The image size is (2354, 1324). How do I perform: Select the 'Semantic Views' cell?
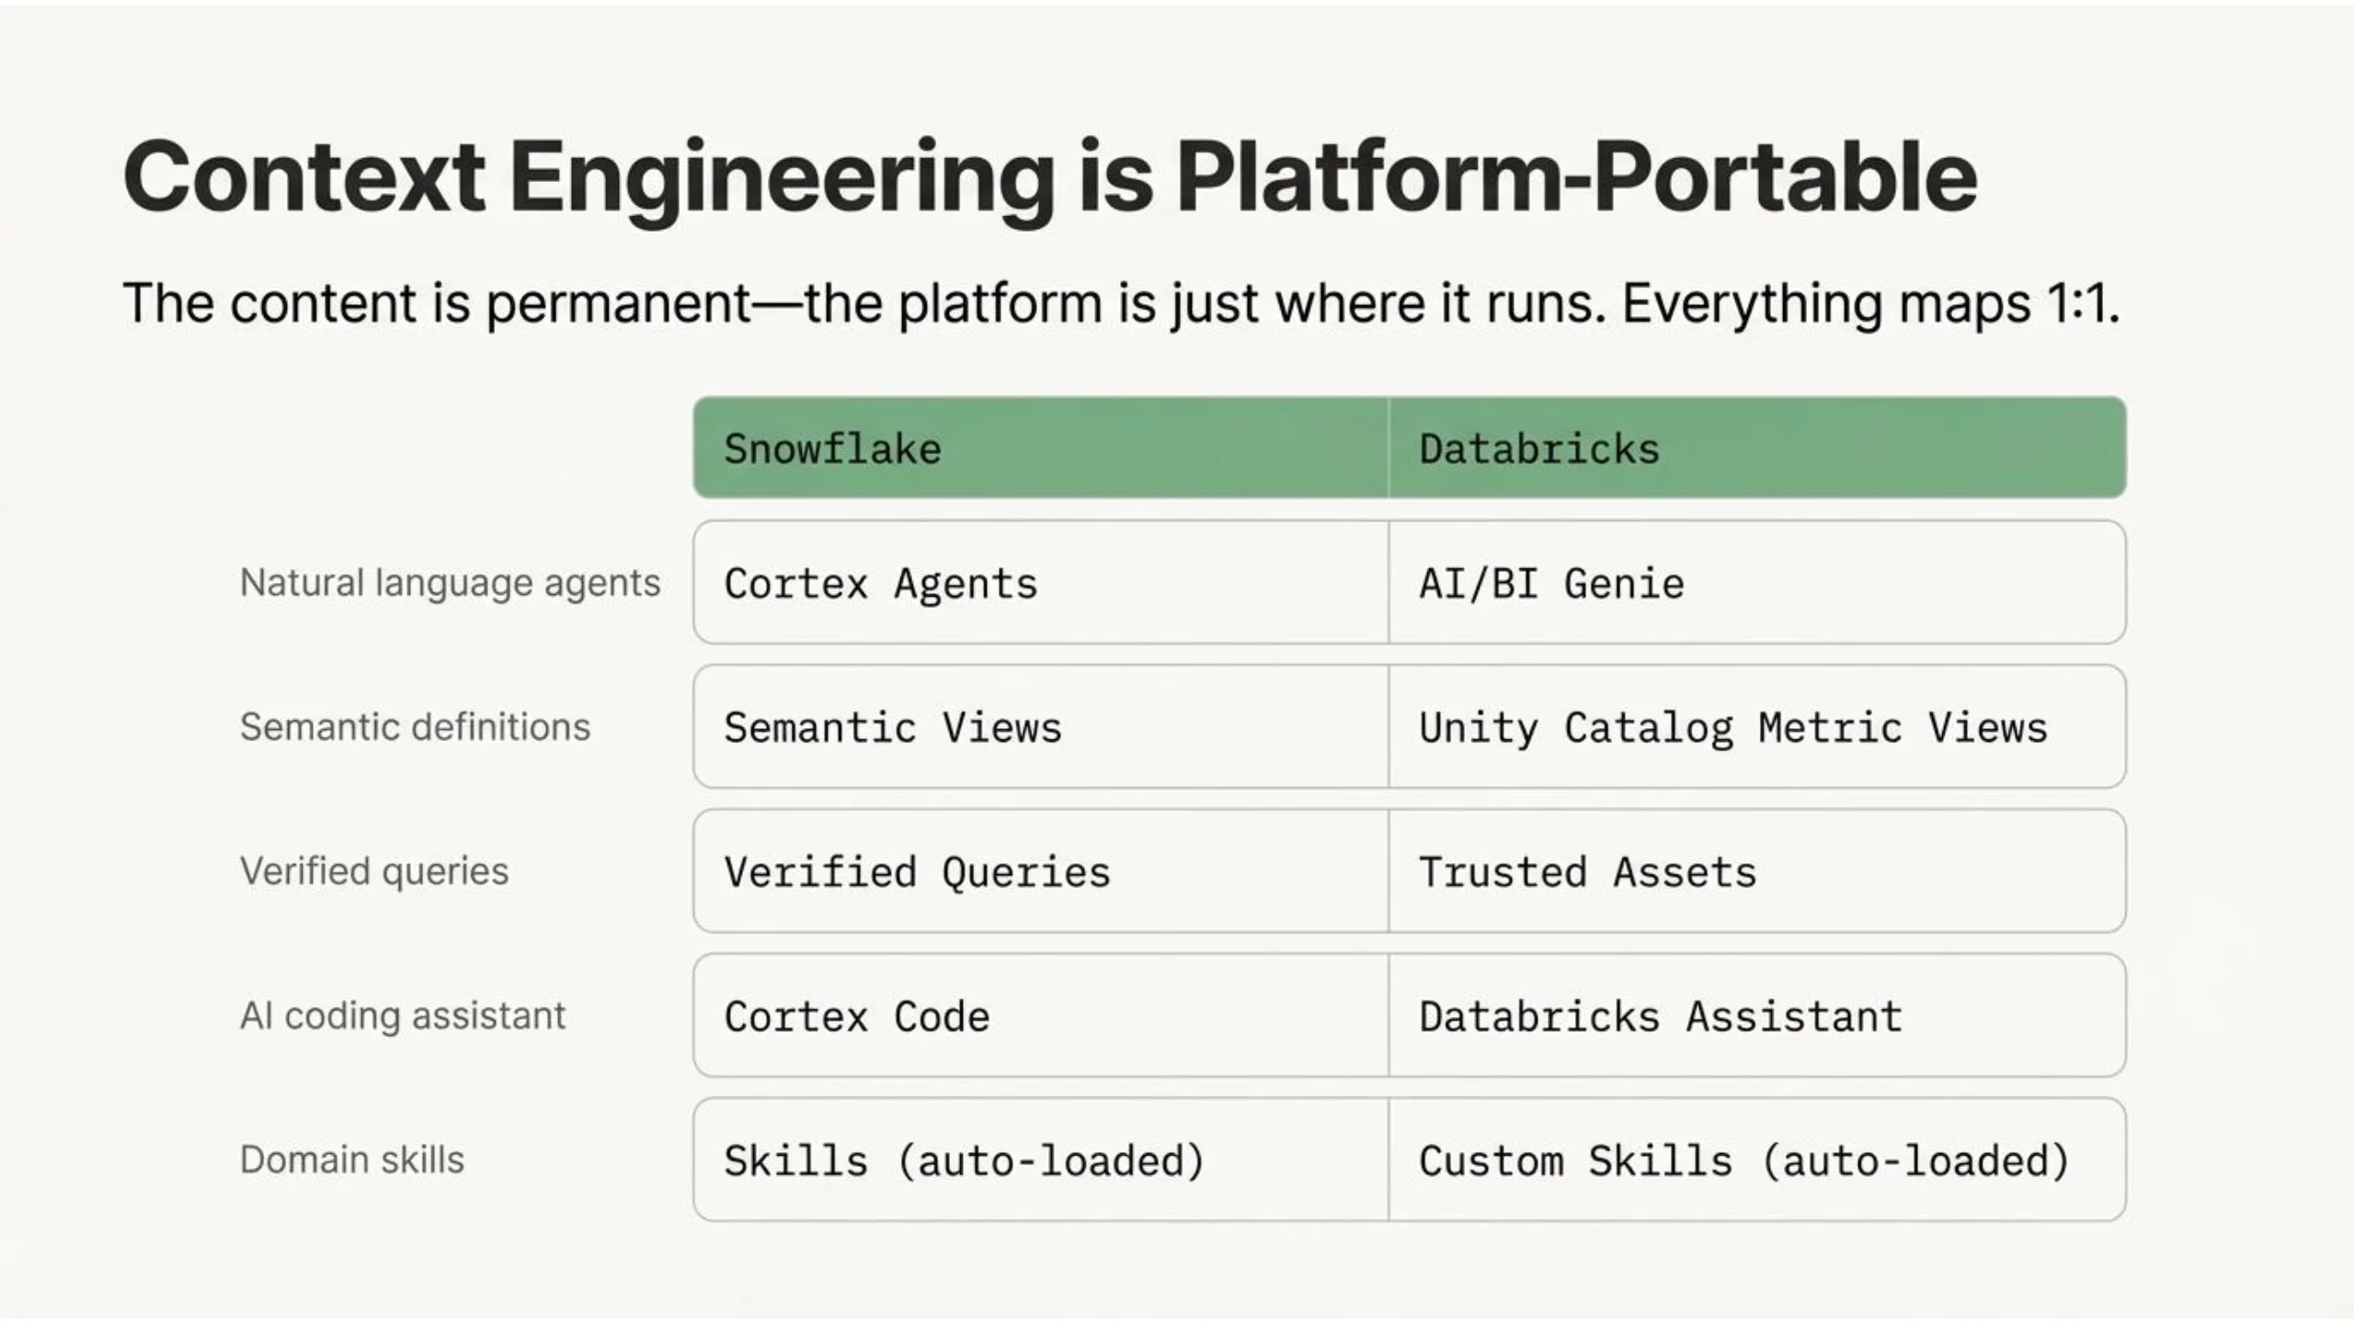coord(1041,727)
